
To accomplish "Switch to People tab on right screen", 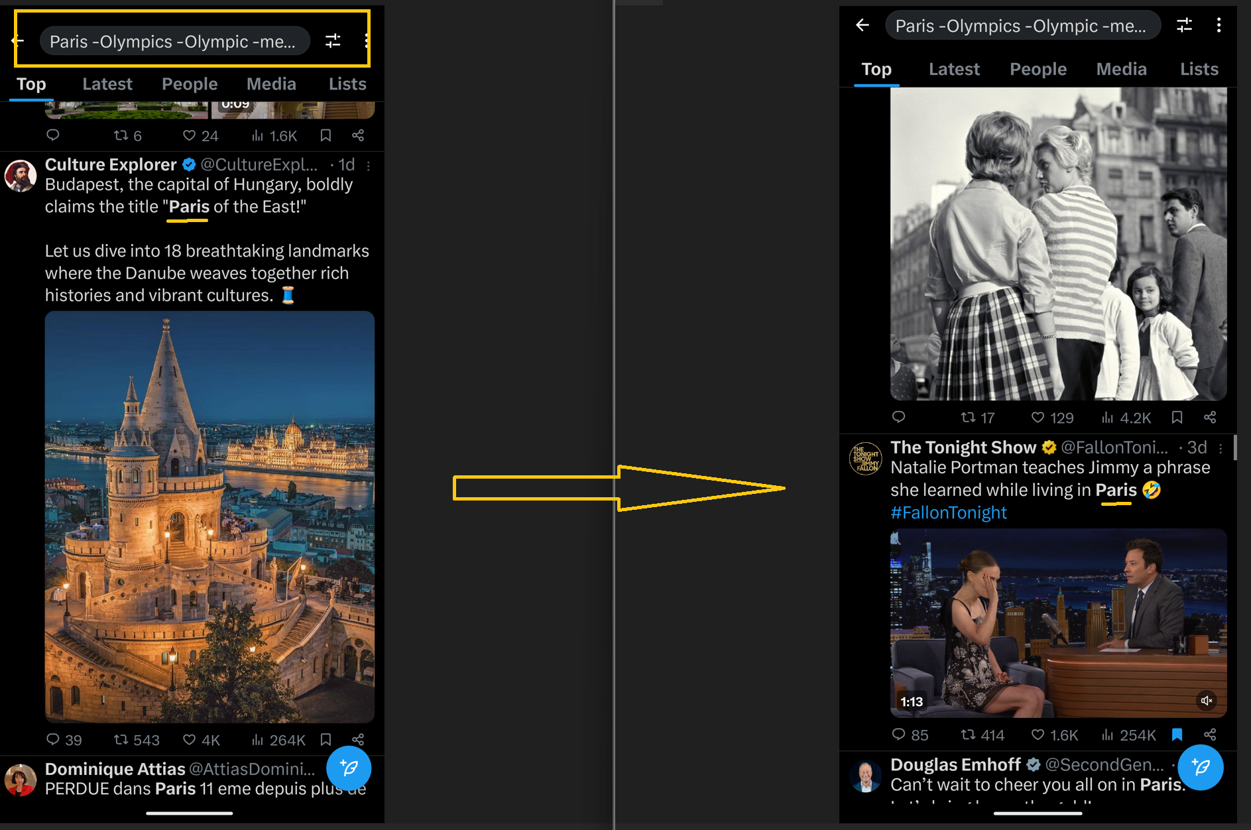I will [x=1038, y=69].
